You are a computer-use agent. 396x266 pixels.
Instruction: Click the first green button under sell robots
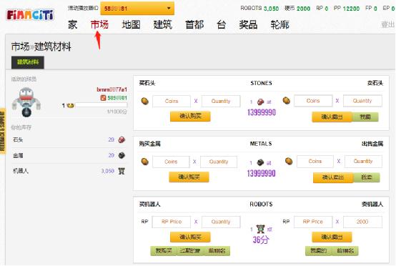pos(319,251)
